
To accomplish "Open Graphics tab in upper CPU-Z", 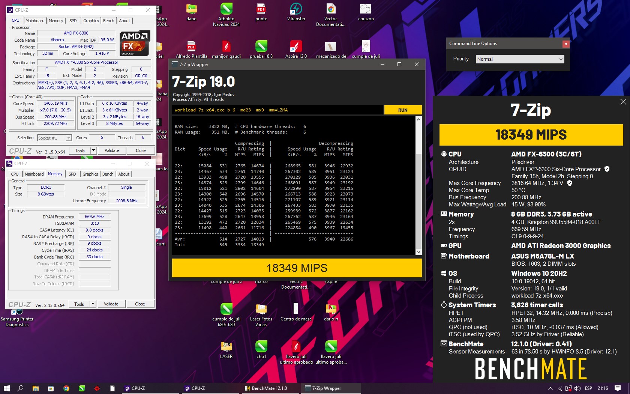I will coord(91,21).
